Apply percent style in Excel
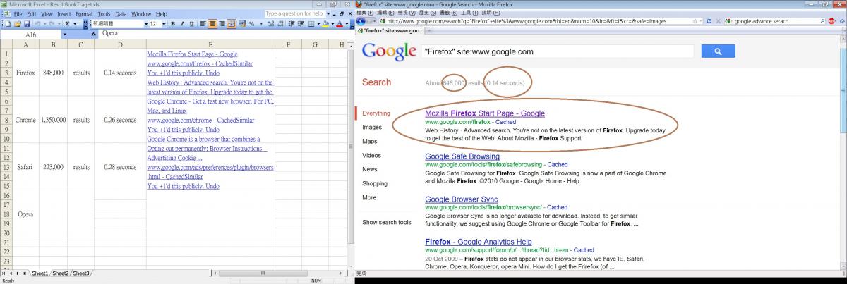This screenshot has height=284, width=847. point(251,24)
